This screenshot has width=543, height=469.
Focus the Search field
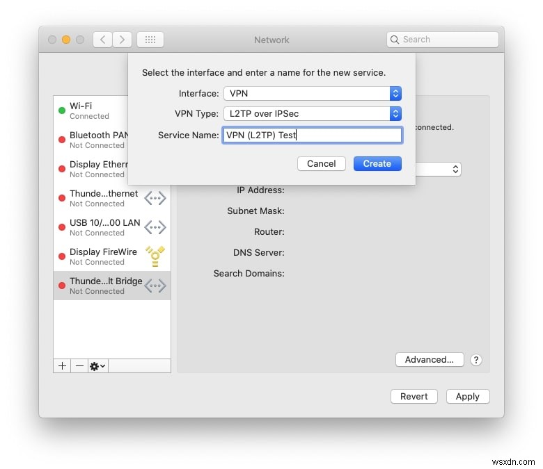[443, 40]
